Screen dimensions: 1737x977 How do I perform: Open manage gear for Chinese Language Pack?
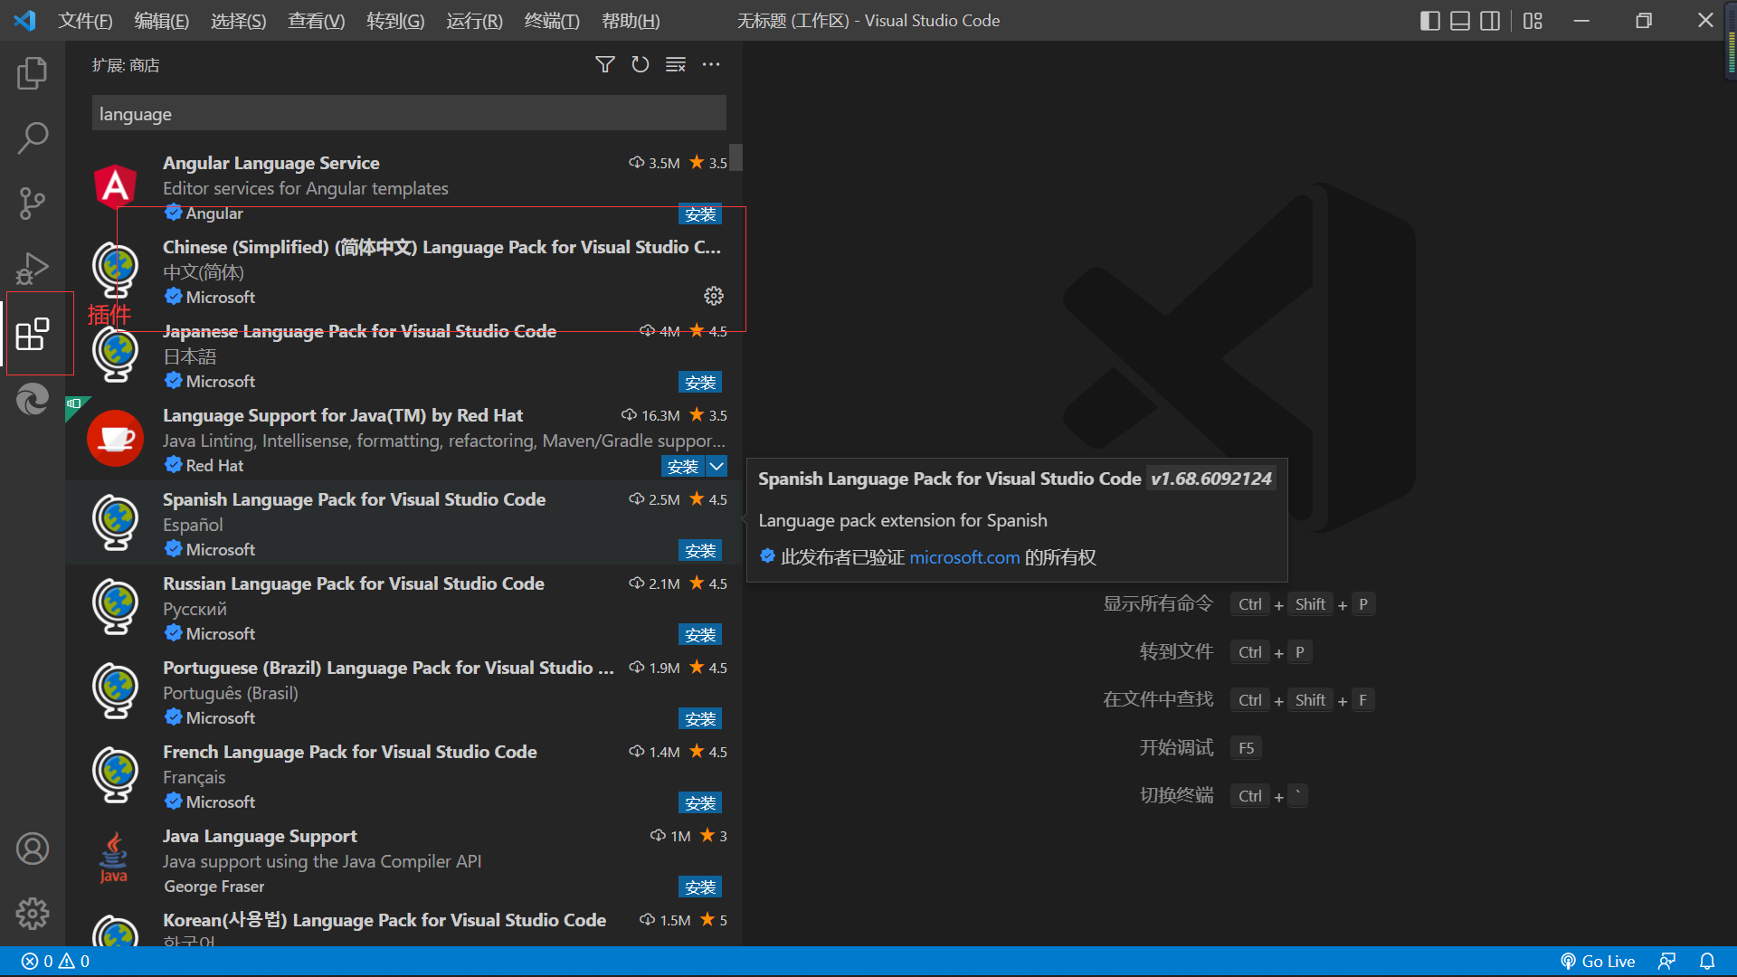pyautogui.click(x=714, y=296)
